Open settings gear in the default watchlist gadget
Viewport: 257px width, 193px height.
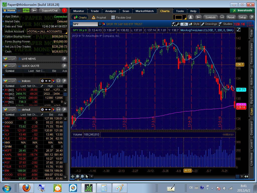tap(42, 110)
